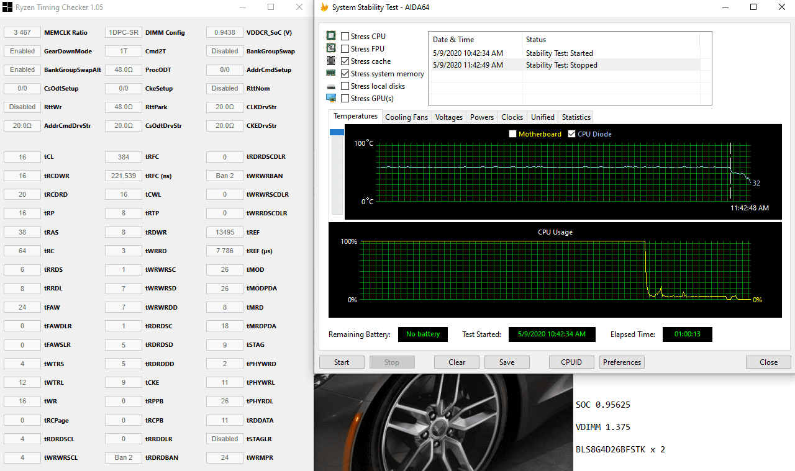Open the Cooling Fans tab
The height and width of the screenshot is (471, 795).
[407, 117]
